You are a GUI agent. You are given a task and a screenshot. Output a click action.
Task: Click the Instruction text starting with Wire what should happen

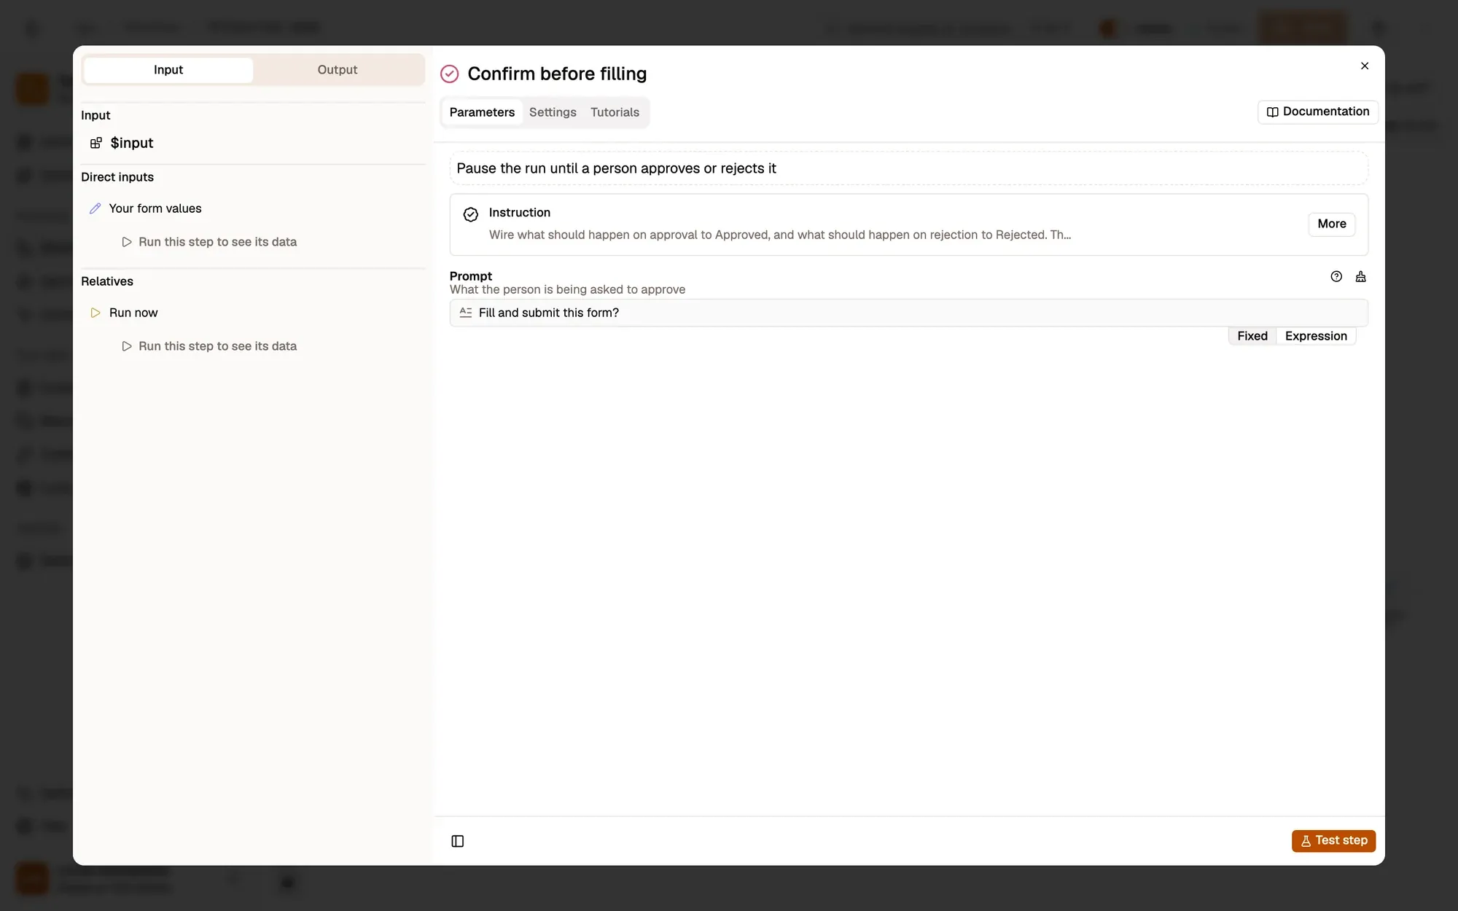[779, 235]
